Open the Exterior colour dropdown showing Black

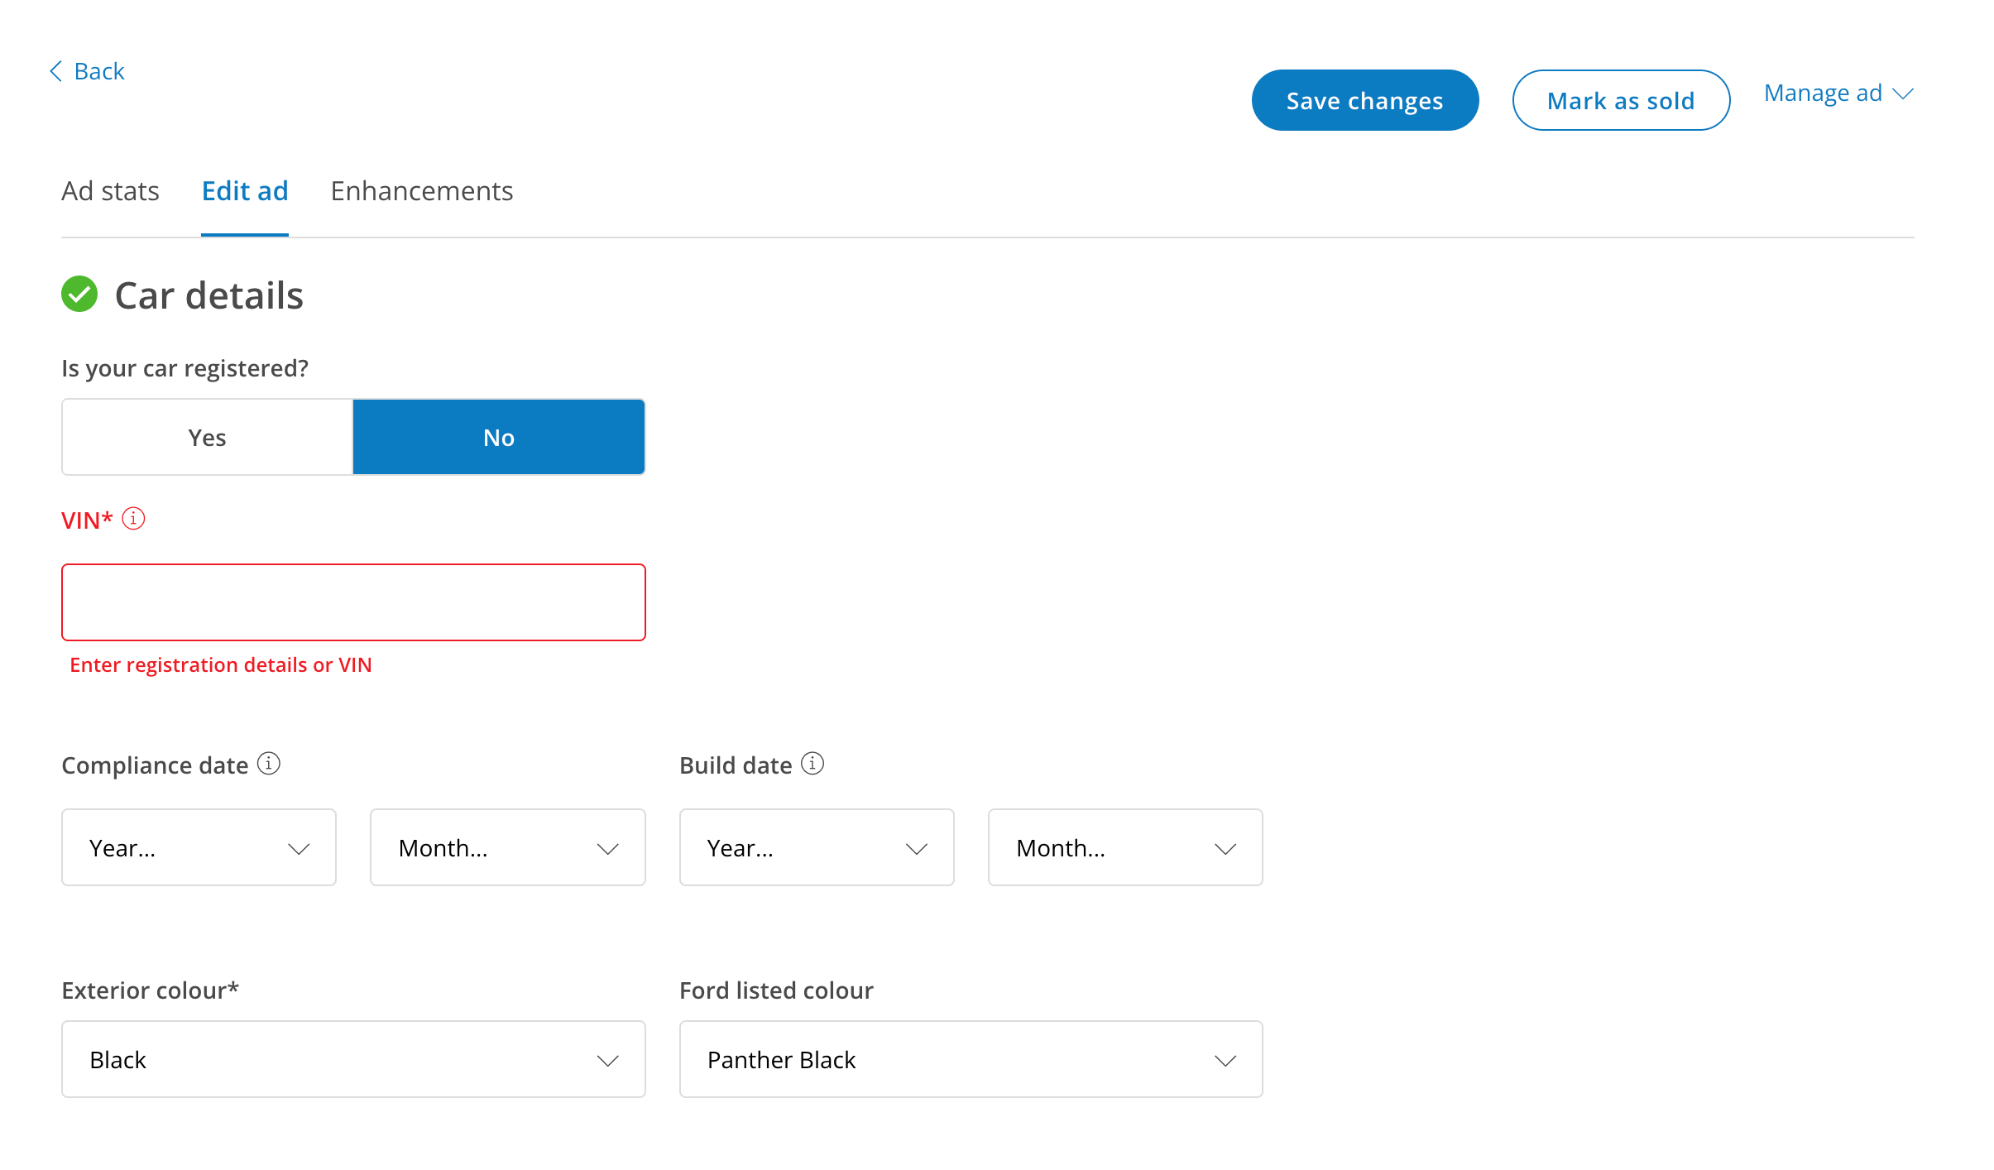point(353,1059)
